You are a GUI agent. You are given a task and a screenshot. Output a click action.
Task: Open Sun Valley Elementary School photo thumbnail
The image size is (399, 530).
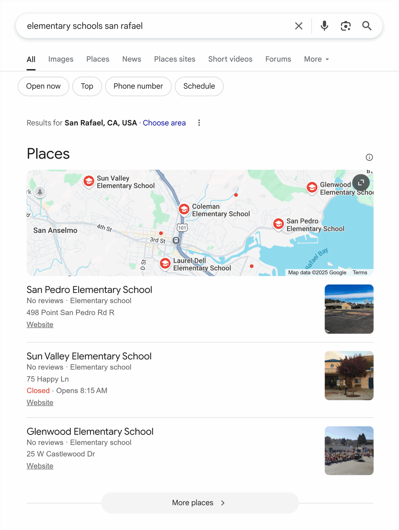pos(349,376)
